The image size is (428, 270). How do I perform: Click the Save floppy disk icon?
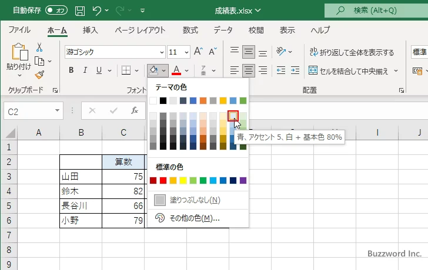click(80, 11)
